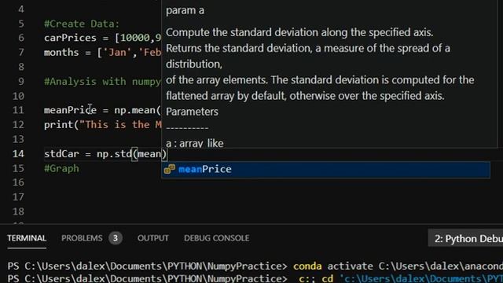Viewport: 503px width, 283px height.
Task: Click line number 17 in the gutter
Action: 18,197
